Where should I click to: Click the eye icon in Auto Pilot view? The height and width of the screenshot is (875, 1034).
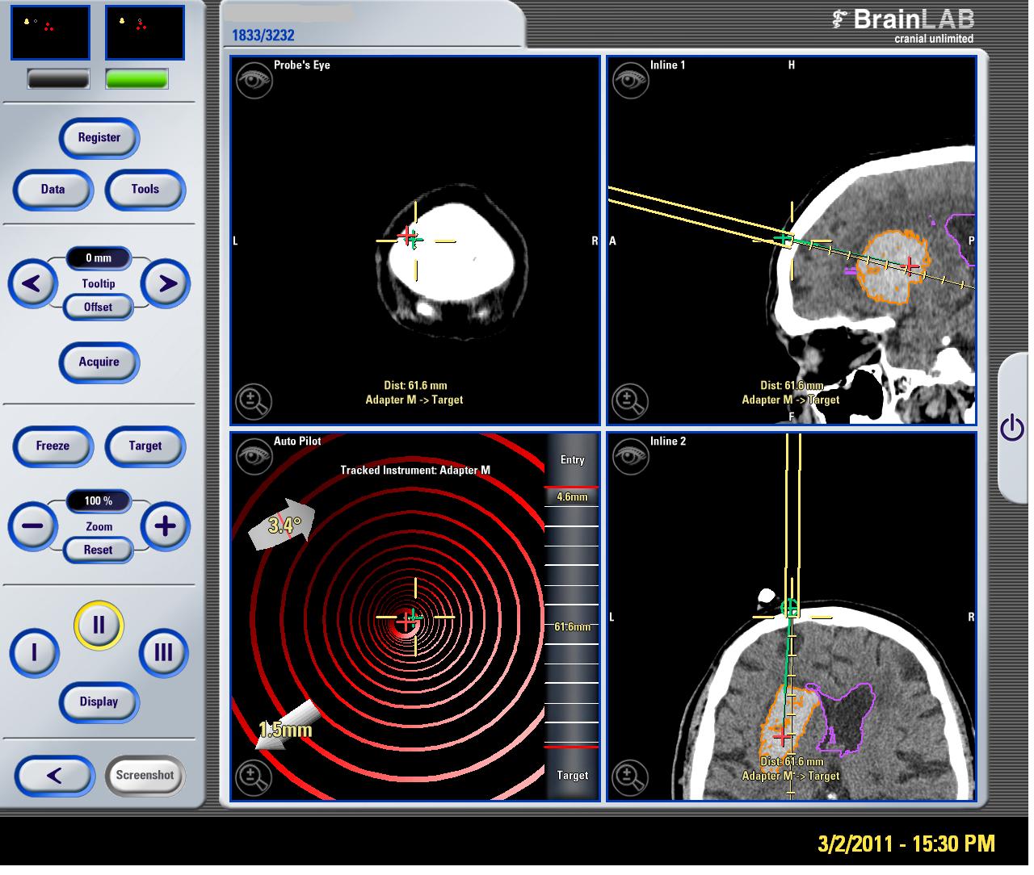pos(254,457)
